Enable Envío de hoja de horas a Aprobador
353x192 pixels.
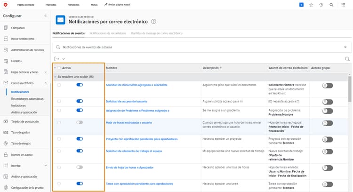(80, 167)
